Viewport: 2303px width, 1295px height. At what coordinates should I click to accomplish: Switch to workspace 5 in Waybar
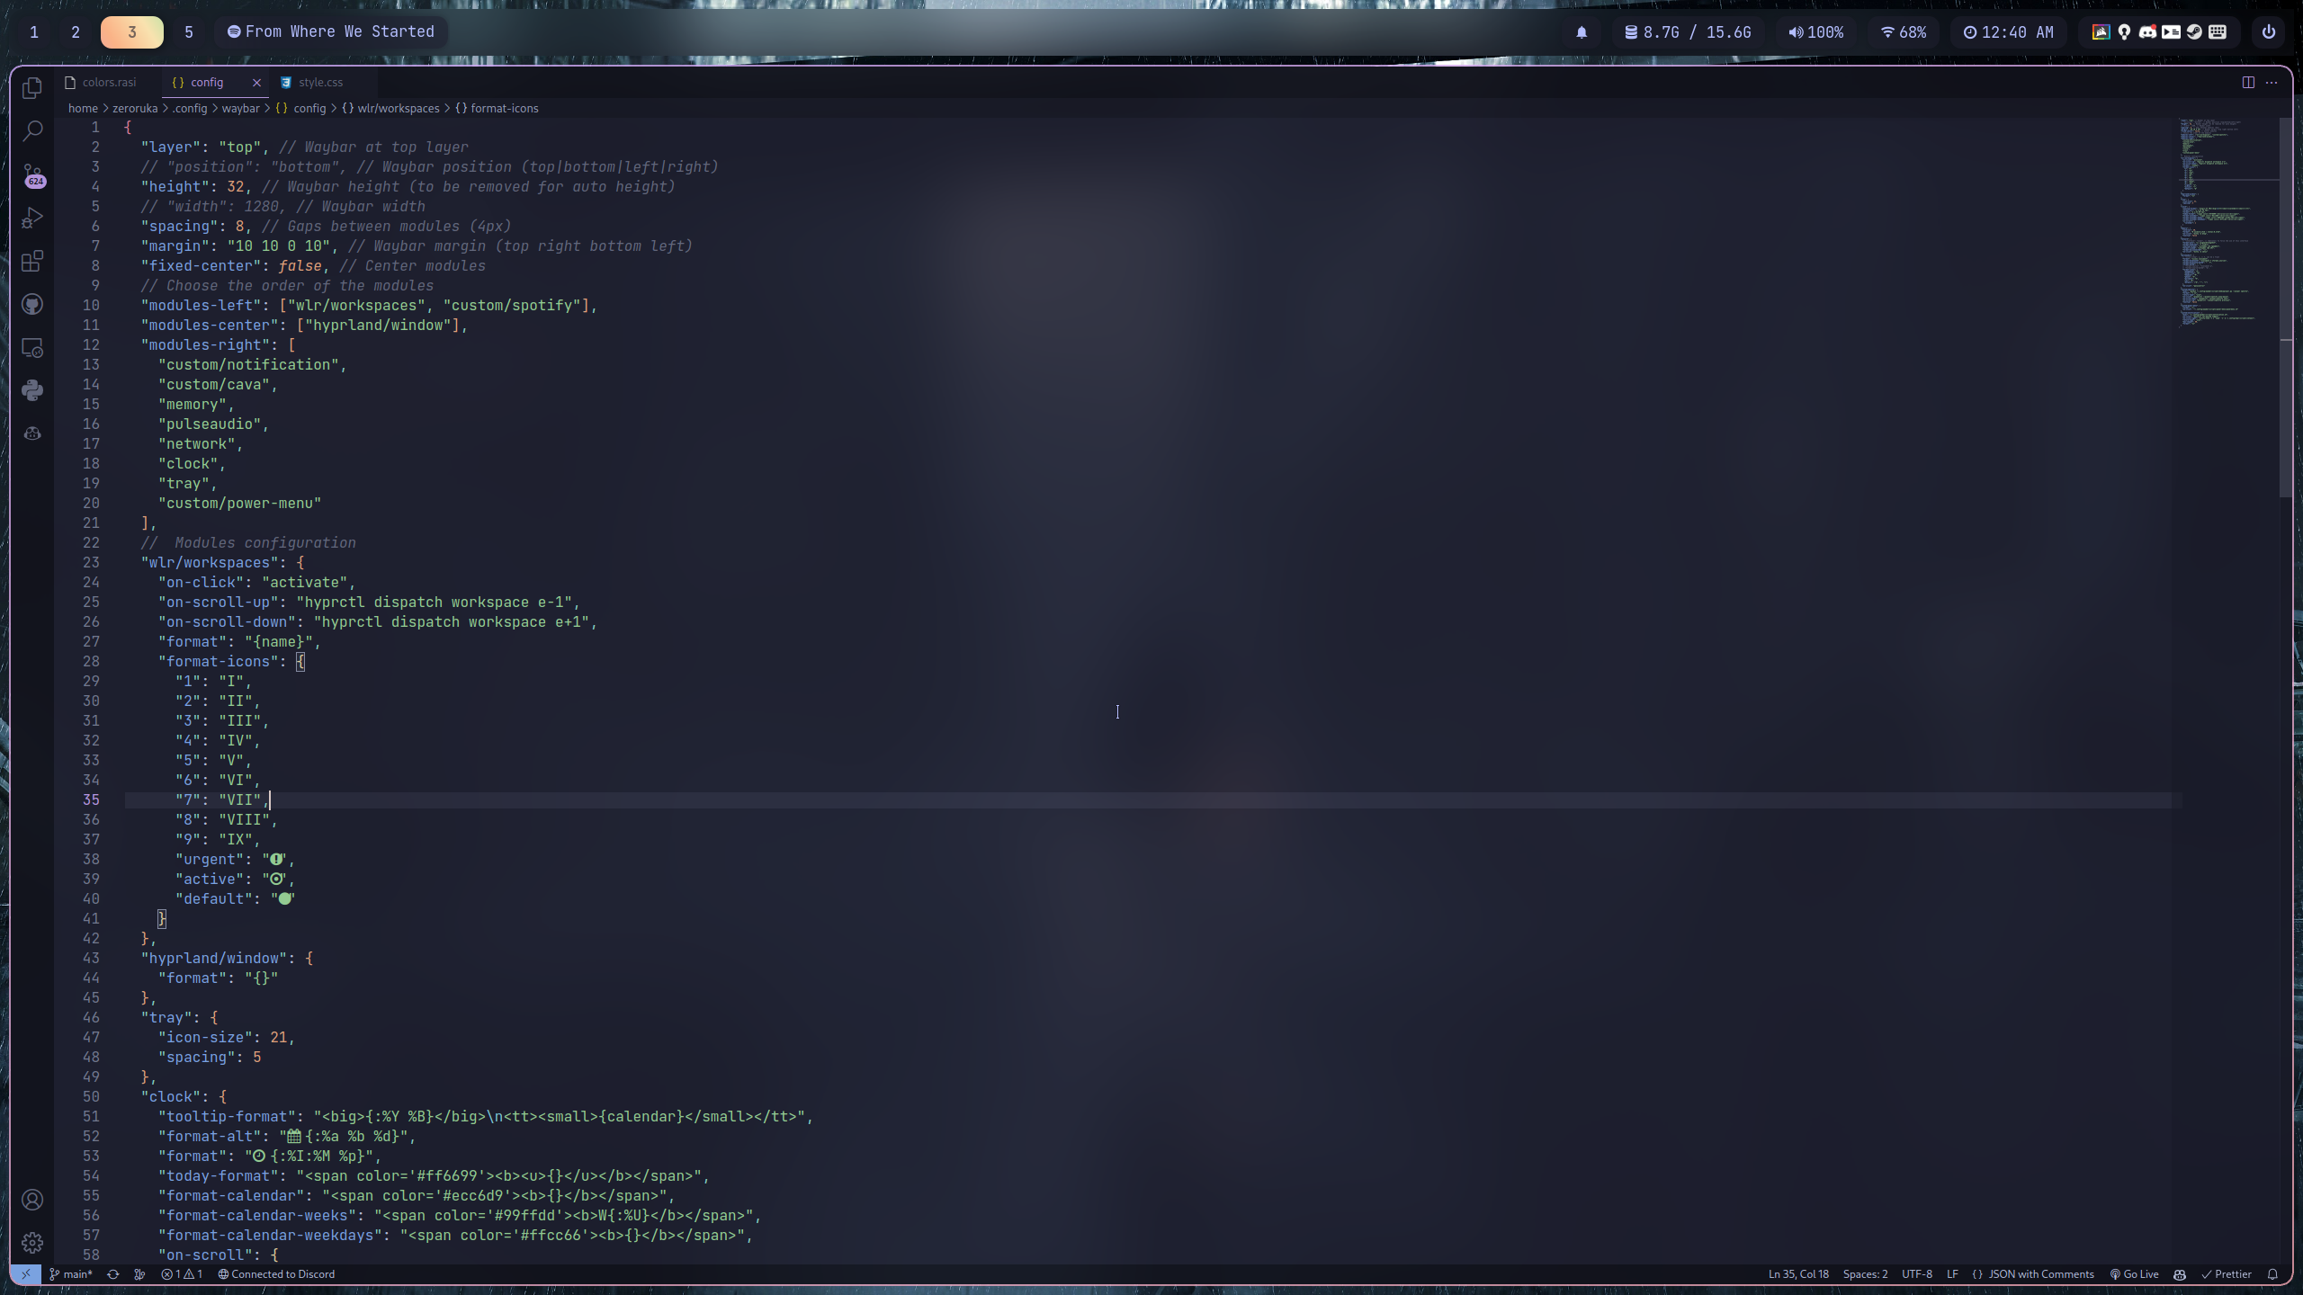189,32
